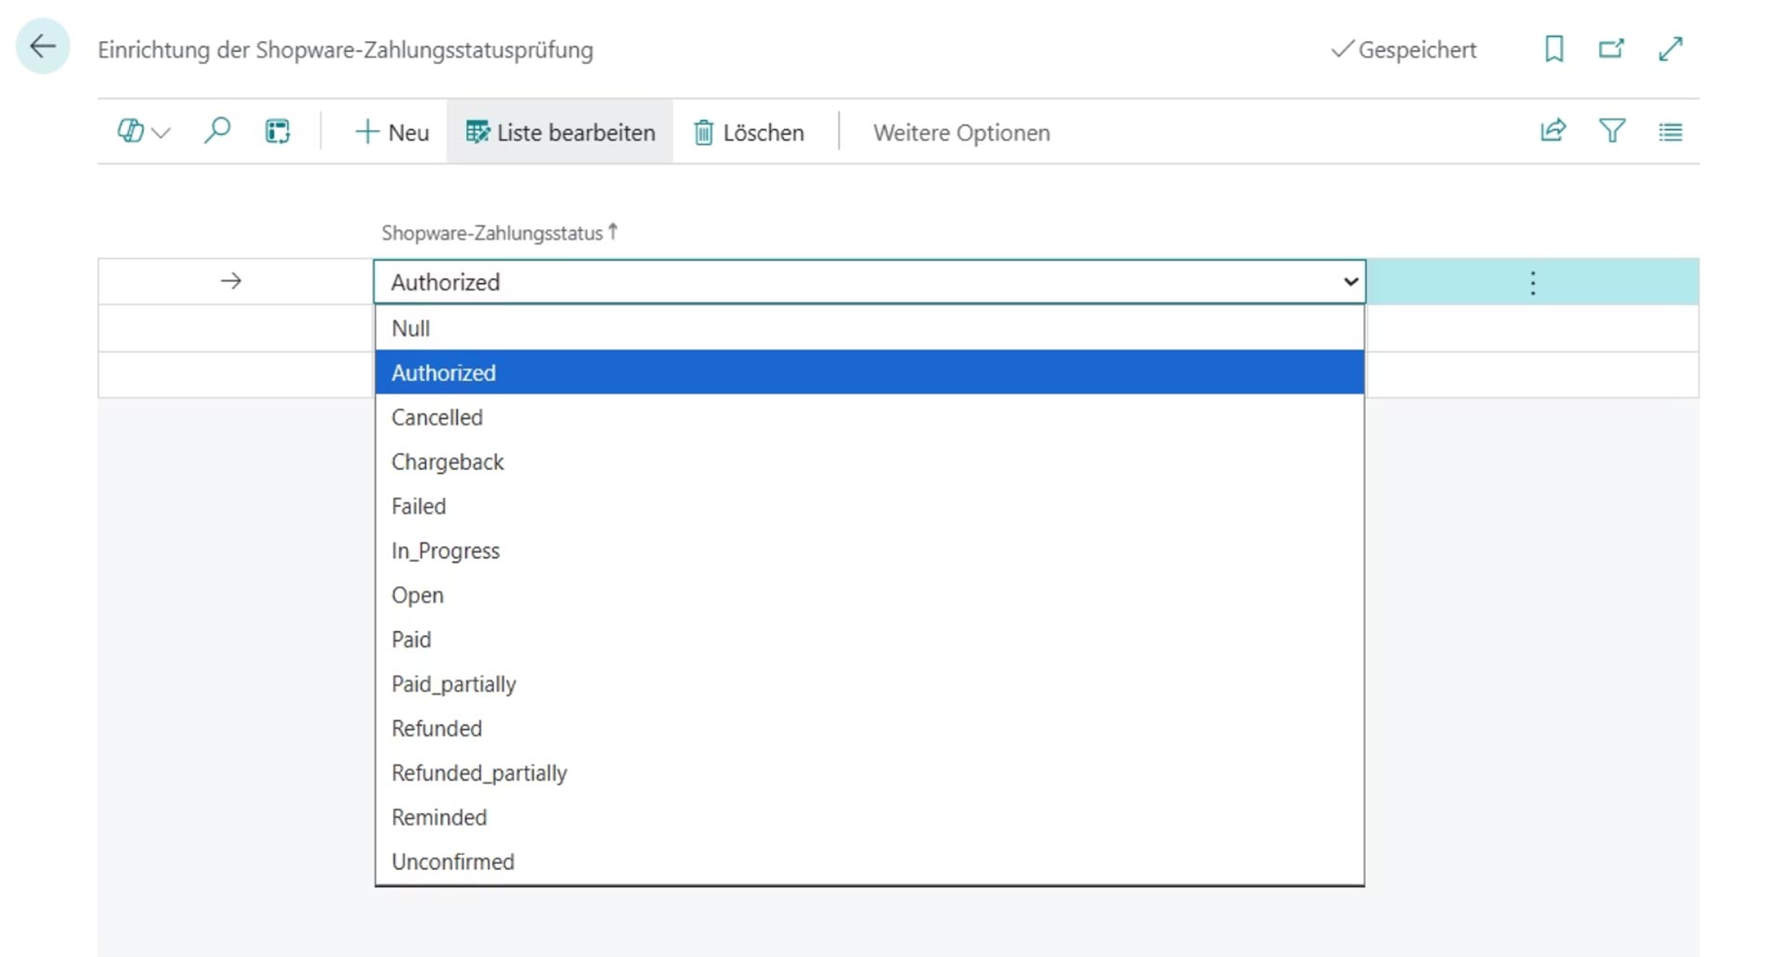Expand the Copilot dropdown chevron
Viewport: 1783px width, 957px height.
click(161, 134)
